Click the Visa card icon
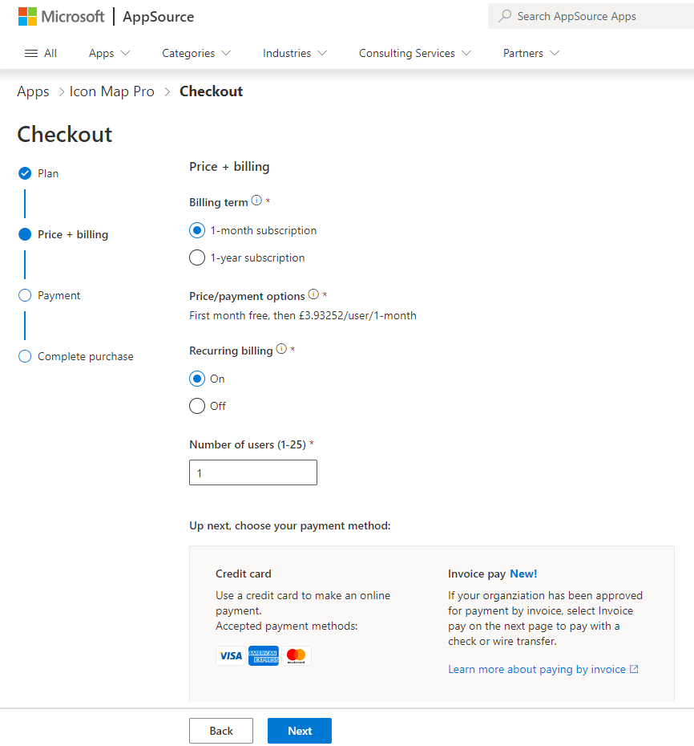Image resolution: width=694 pixels, height=746 pixels. tap(231, 656)
